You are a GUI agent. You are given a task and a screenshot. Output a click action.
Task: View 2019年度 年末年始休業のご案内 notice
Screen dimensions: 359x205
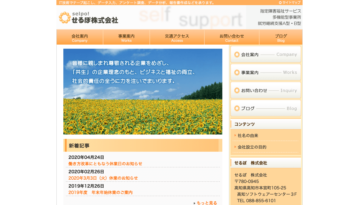coord(101,192)
